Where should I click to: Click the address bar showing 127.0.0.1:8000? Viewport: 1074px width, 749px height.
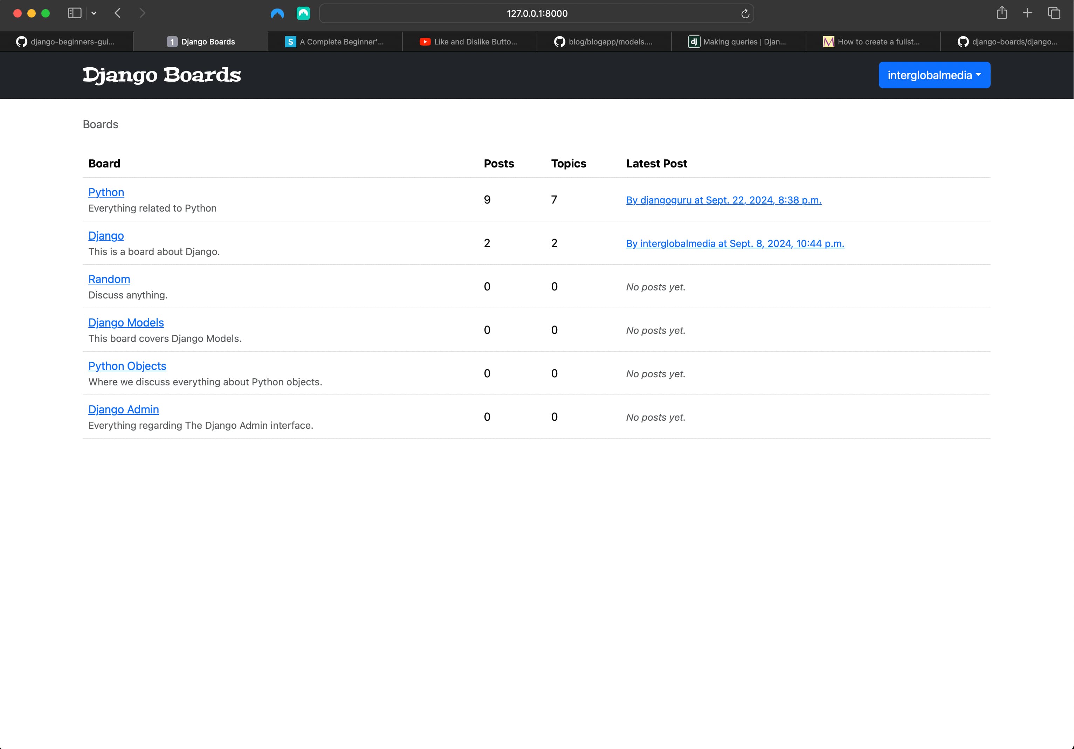[536, 14]
